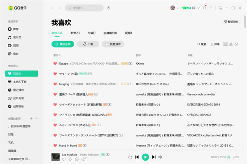Go forward with the forward arrow
This screenshot has height=164, width=247.
pos(60,8)
